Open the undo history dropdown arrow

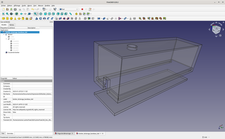(x=35, y=9)
